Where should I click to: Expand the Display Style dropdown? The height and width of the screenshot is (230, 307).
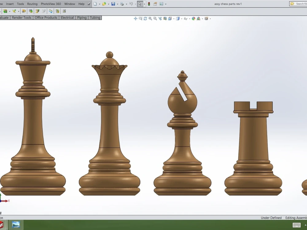[x=181, y=18]
